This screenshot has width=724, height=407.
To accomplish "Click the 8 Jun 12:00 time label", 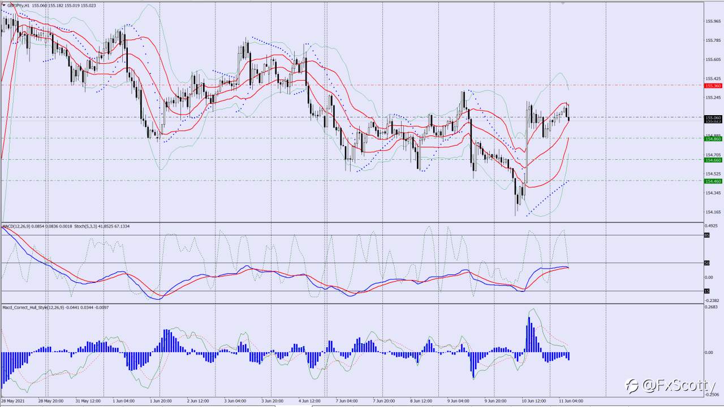I will [421, 401].
